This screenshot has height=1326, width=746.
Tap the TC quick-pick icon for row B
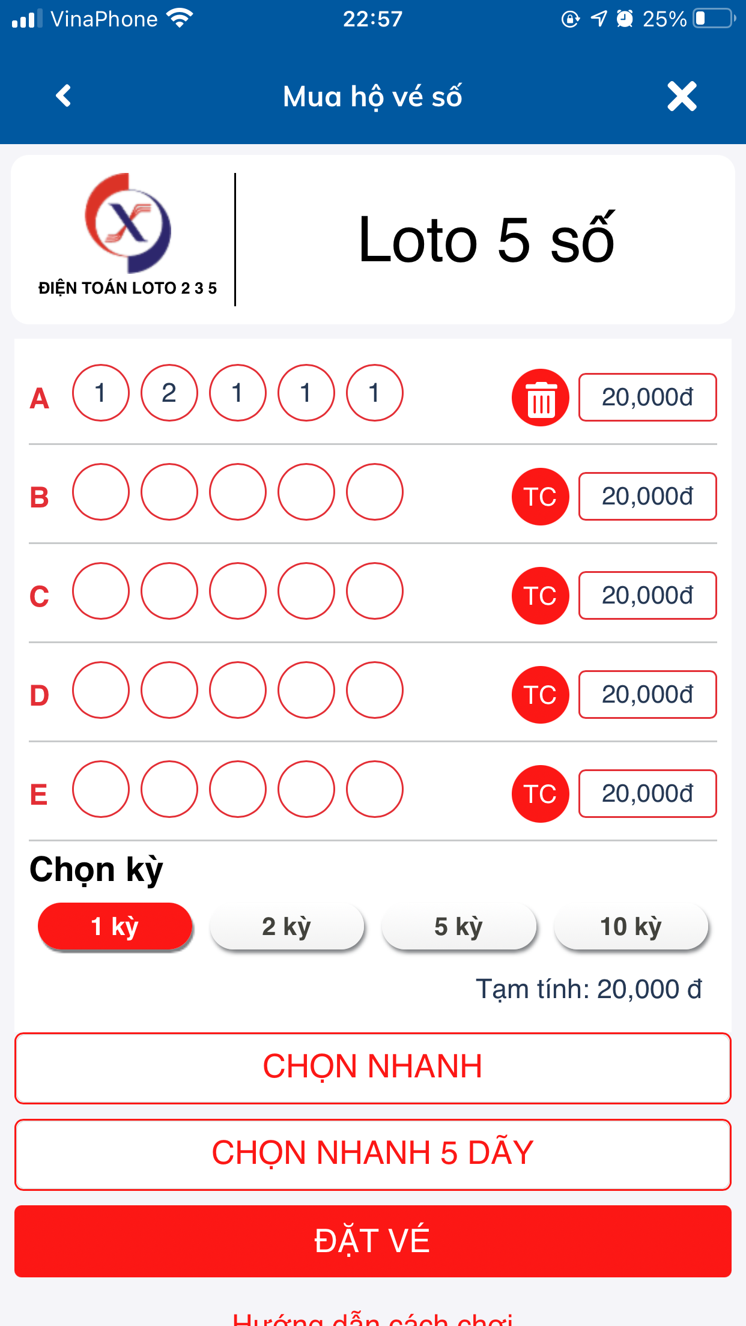coord(540,497)
